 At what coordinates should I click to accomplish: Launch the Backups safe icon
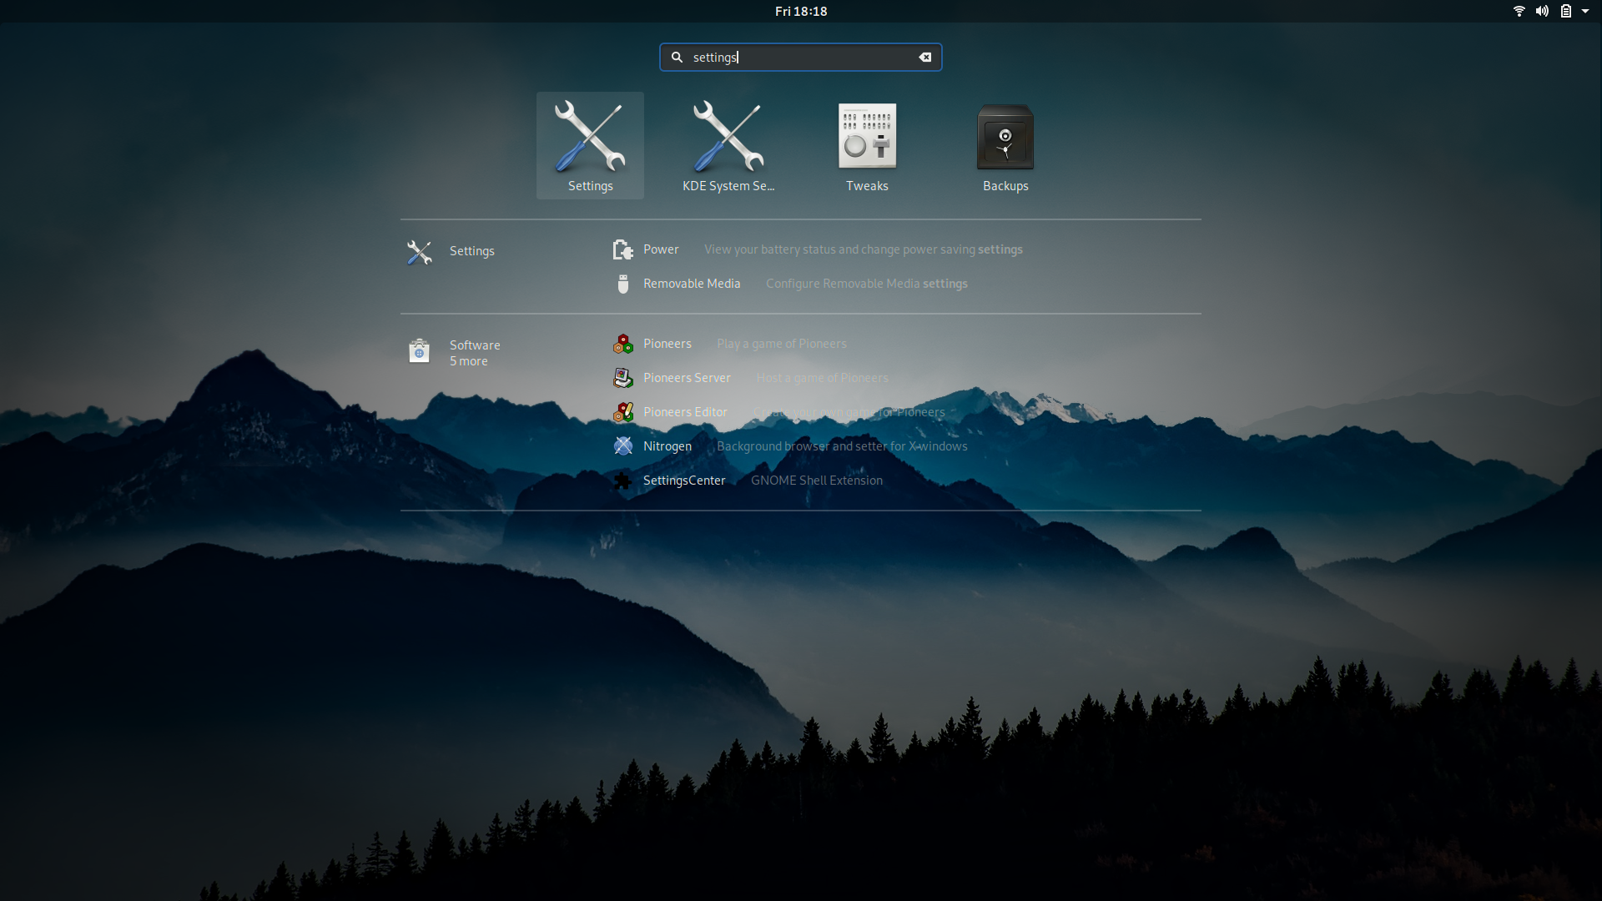click(1005, 144)
